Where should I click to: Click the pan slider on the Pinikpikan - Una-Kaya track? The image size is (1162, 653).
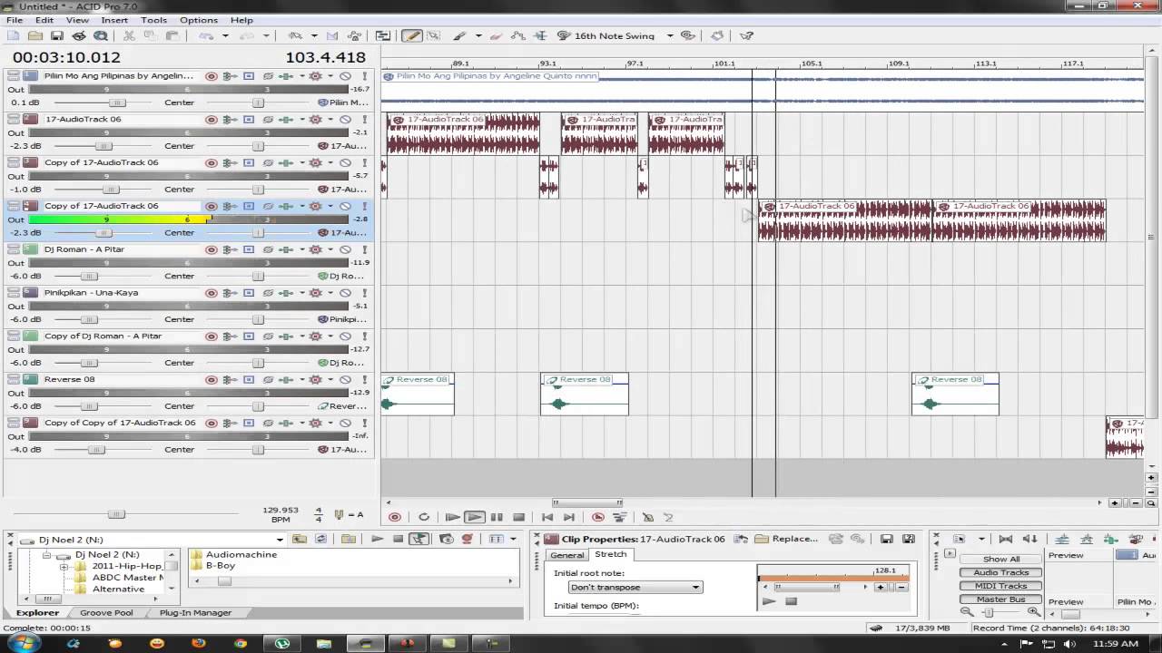[258, 319]
